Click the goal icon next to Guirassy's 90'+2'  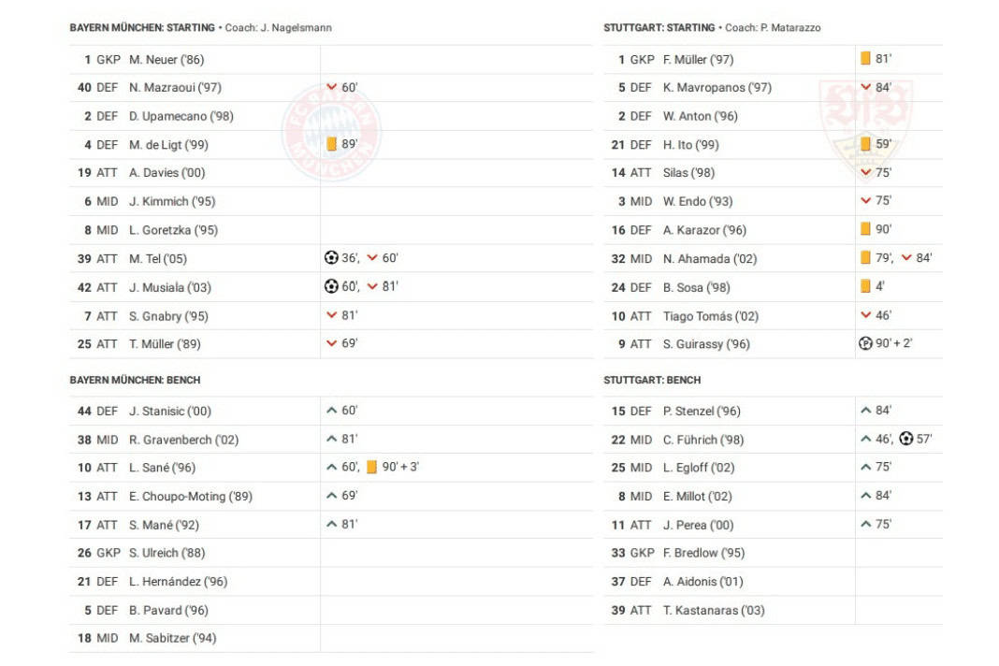tap(865, 343)
